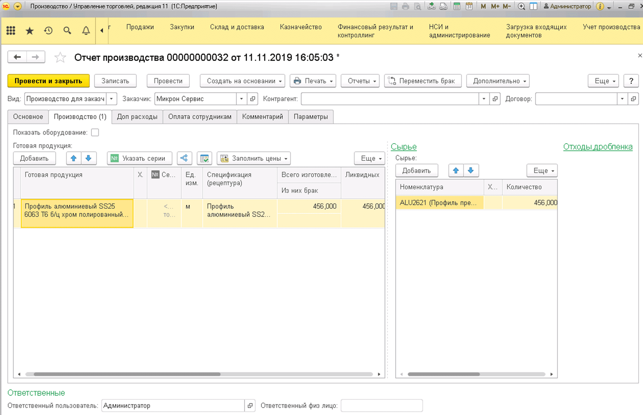This screenshot has height=415, width=643.
Task: Click Указать серии button
Action: point(139,158)
